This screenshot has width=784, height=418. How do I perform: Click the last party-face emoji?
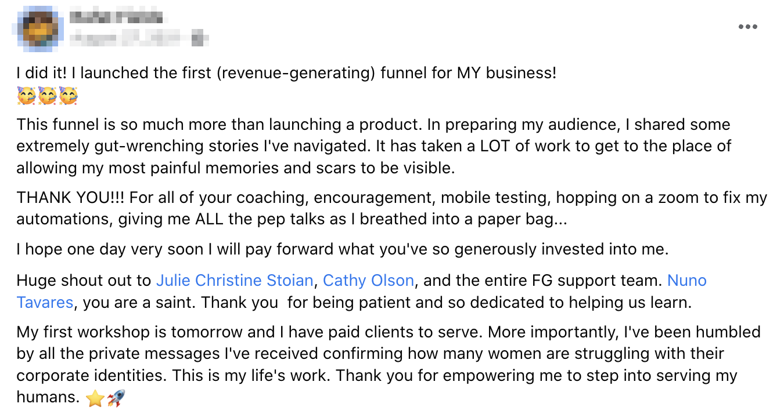(x=68, y=96)
